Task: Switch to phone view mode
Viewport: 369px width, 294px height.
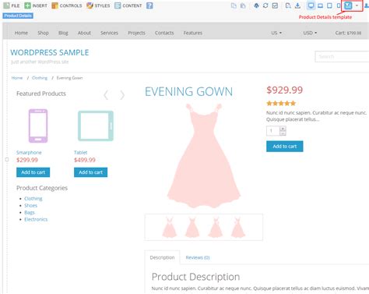Action: (339, 5)
